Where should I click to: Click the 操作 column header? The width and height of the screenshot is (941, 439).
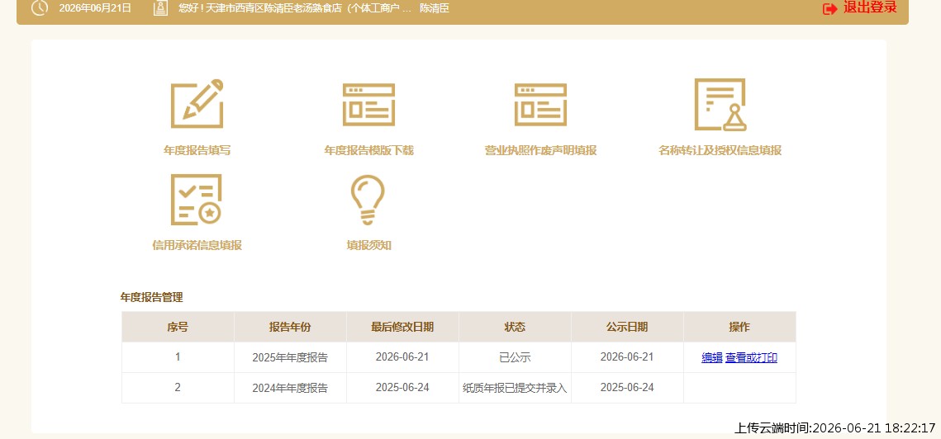[739, 327]
